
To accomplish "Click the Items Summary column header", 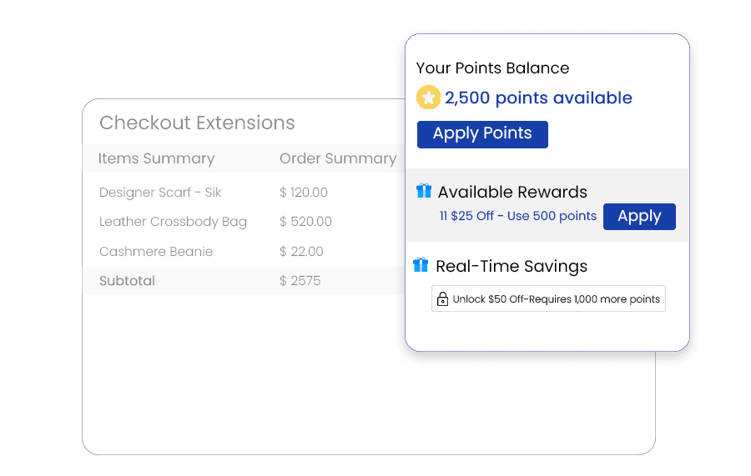I will pyautogui.click(x=156, y=158).
